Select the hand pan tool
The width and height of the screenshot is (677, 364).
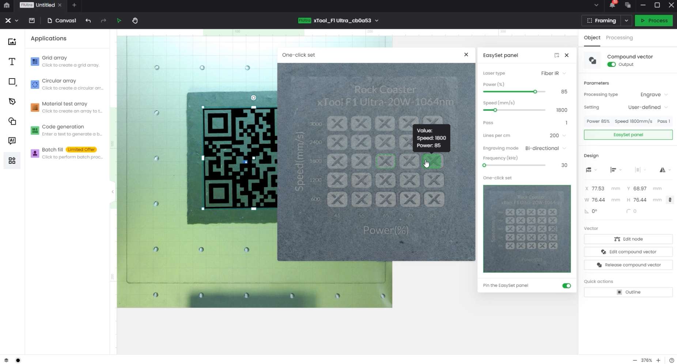tap(135, 20)
